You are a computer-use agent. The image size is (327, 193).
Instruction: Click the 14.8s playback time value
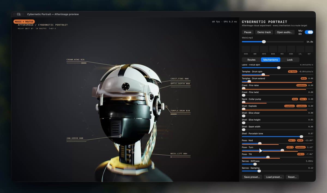(x=310, y=42)
